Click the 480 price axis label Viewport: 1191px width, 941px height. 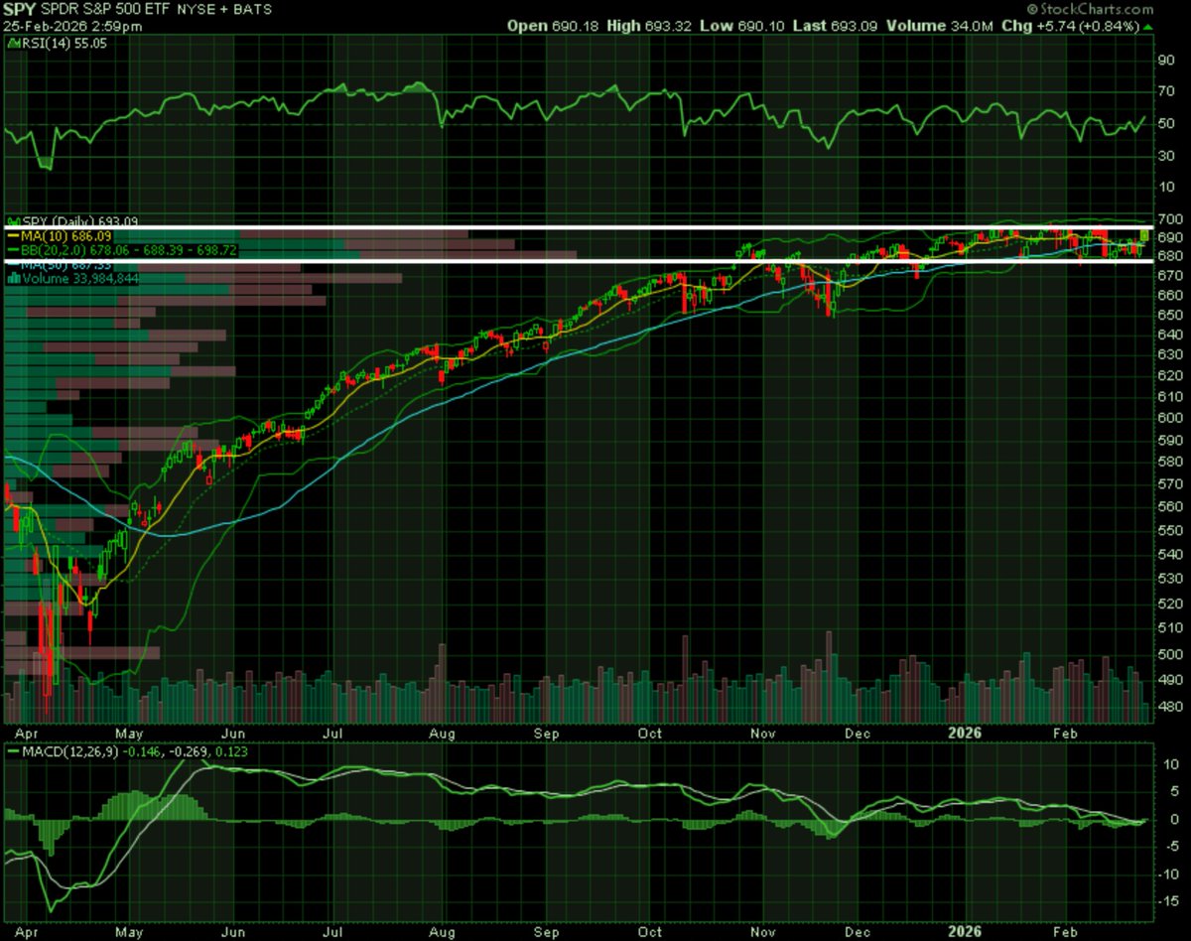pyautogui.click(x=1169, y=707)
